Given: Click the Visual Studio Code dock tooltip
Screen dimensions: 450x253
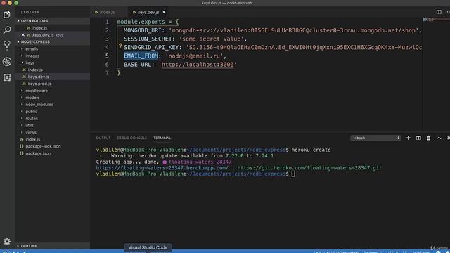Looking at the screenshot, I should [x=148, y=247].
